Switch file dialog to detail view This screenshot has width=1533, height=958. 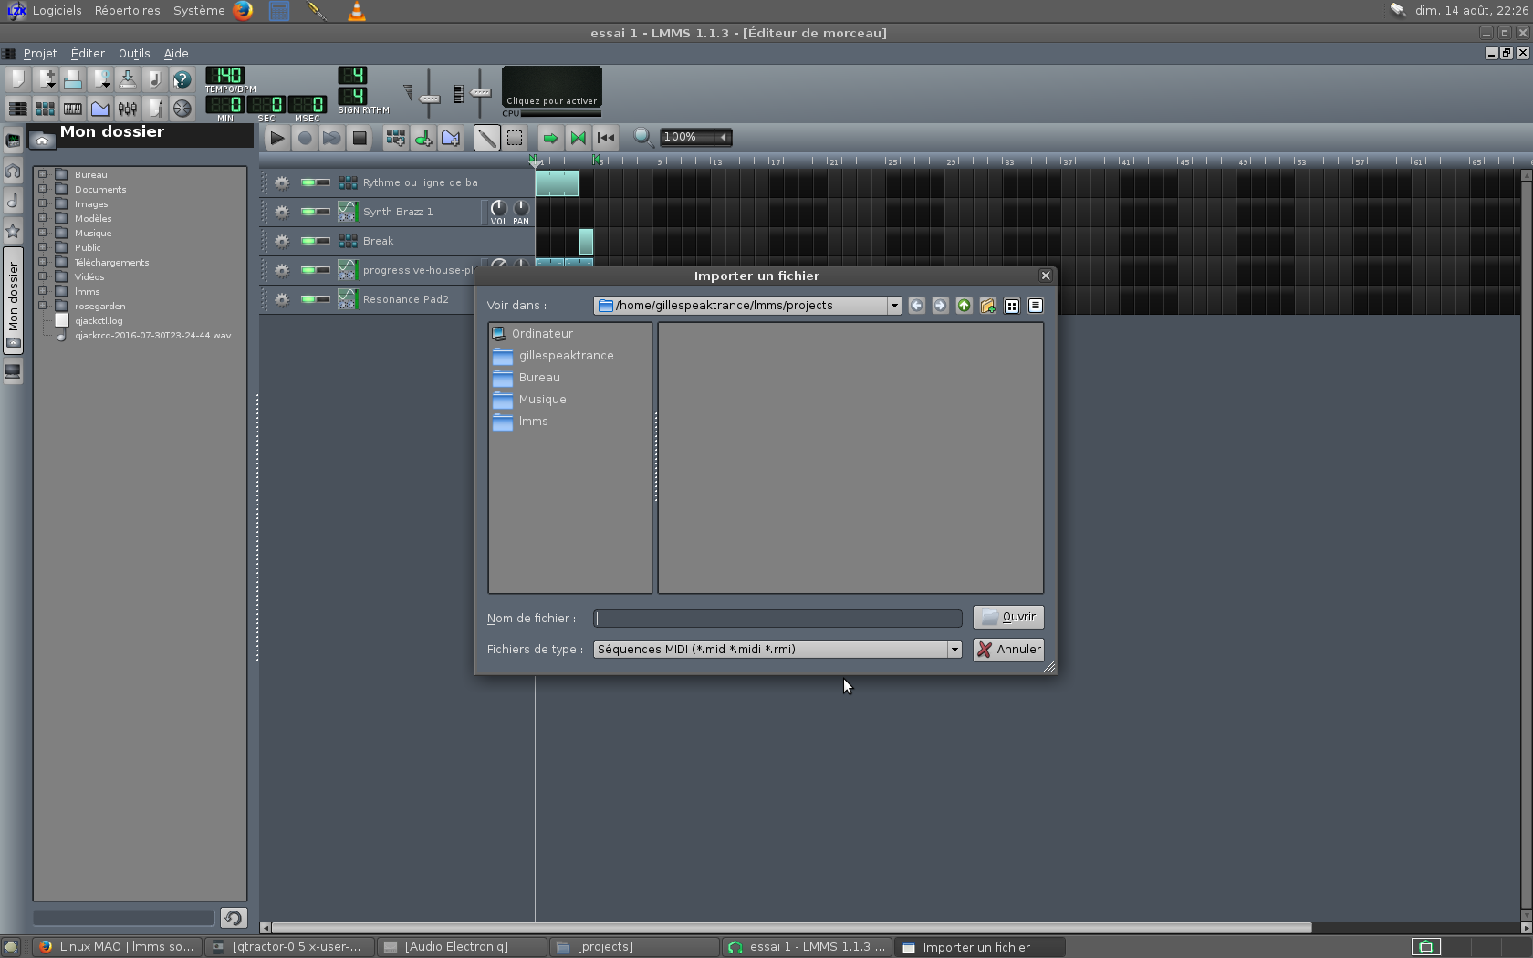click(x=1035, y=306)
